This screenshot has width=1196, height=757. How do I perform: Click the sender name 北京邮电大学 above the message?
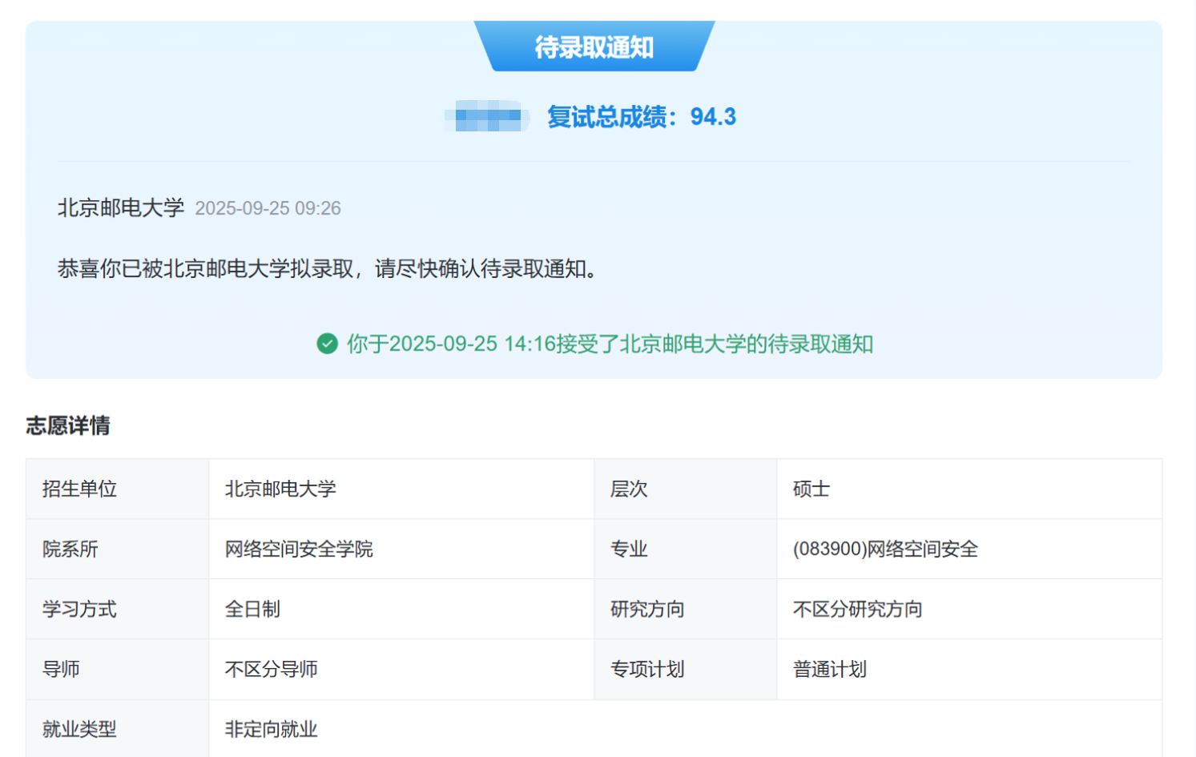(x=121, y=208)
